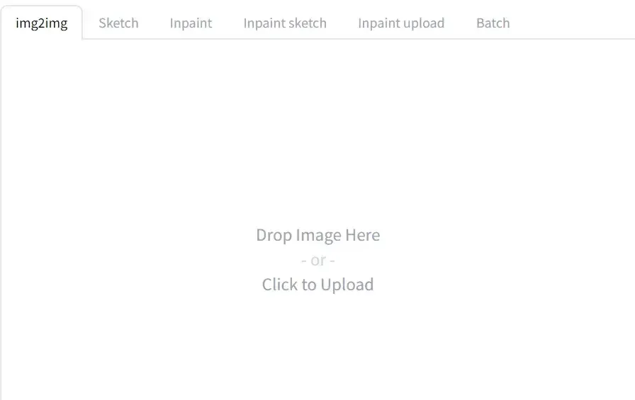Open the Inpaint tab
Image resolution: width=635 pixels, height=400 pixels.
click(191, 23)
